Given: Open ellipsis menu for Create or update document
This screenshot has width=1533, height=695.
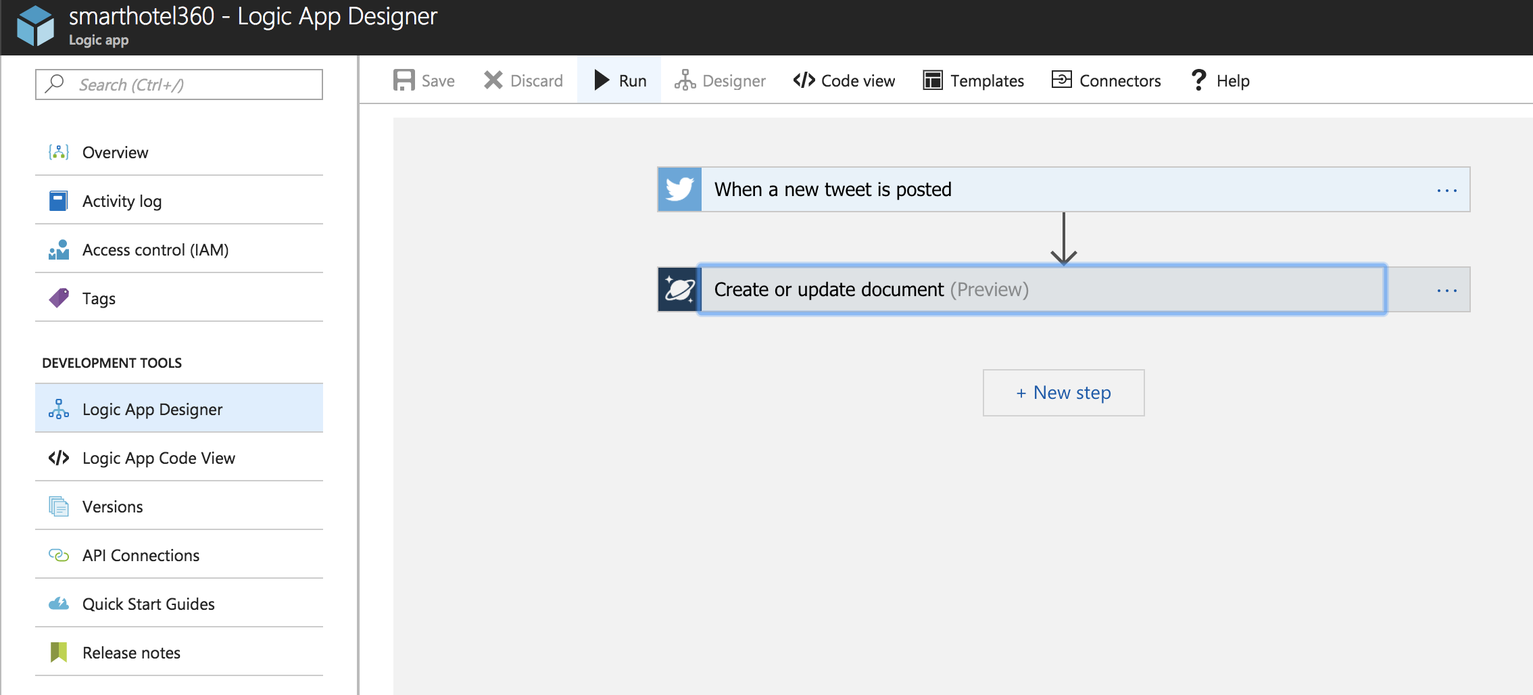Looking at the screenshot, I should (1447, 291).
